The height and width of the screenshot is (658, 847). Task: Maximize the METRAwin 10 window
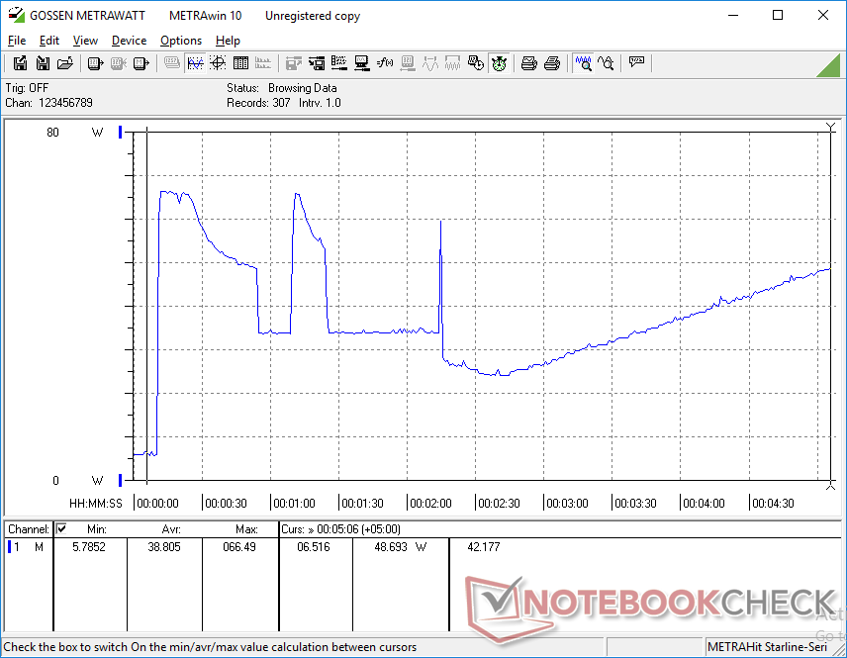pyautogui.click(x=778, y=15)
